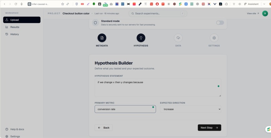
Task: Toggle the Standard mode switch
Action: [x=220, y=23]
